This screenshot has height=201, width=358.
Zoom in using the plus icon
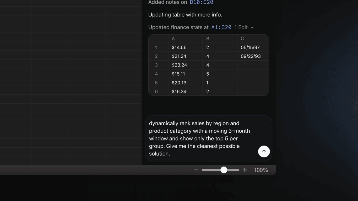(245, 170)
